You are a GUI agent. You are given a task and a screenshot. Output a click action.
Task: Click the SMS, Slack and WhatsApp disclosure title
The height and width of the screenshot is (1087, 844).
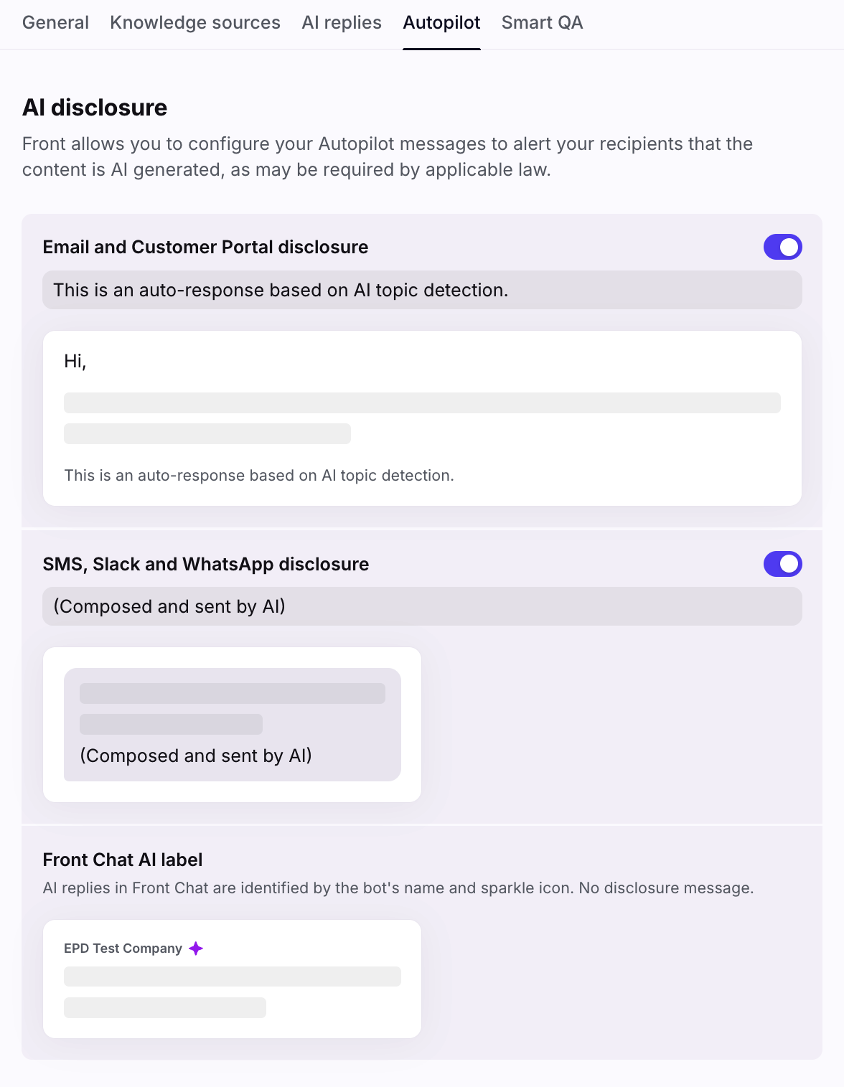(x=206, y=564)
